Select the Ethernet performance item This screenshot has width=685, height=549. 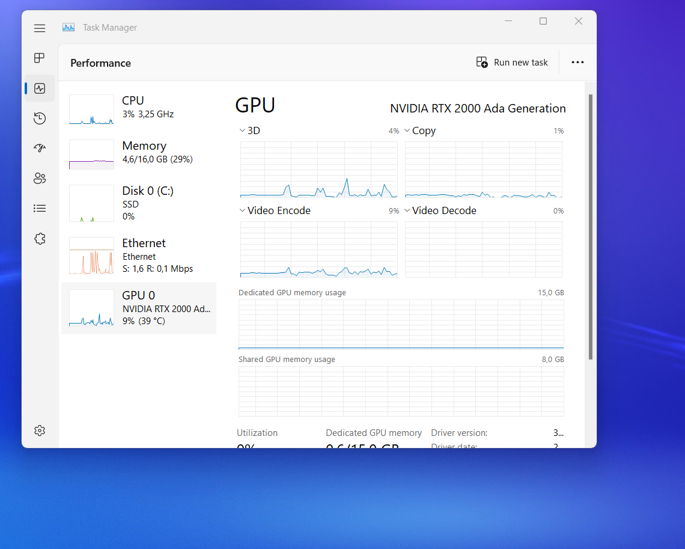point(139,256)
